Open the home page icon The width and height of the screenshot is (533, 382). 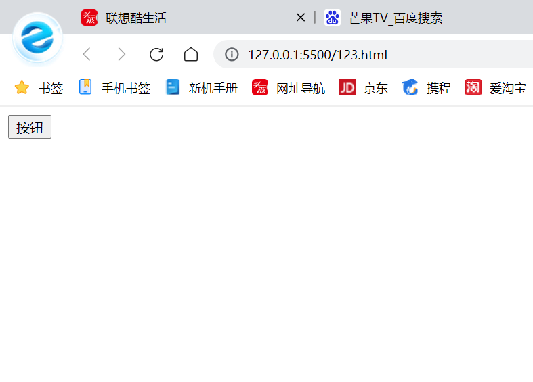tap(191, 54)
